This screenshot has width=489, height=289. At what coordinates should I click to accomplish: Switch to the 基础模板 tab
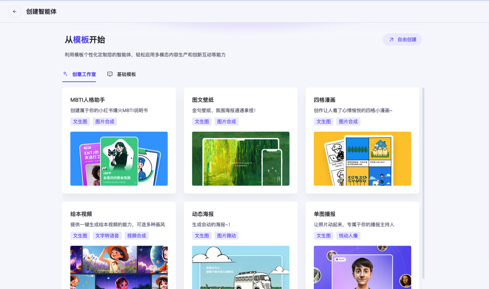click(122, 75)
